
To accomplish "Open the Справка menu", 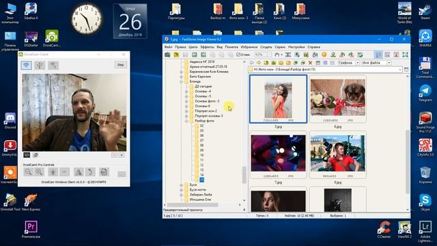I will coord(314,47).
